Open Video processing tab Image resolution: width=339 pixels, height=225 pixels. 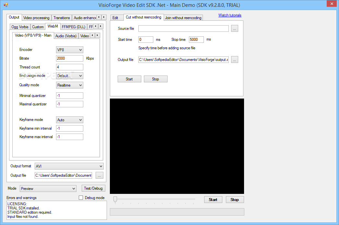(36, 18)
